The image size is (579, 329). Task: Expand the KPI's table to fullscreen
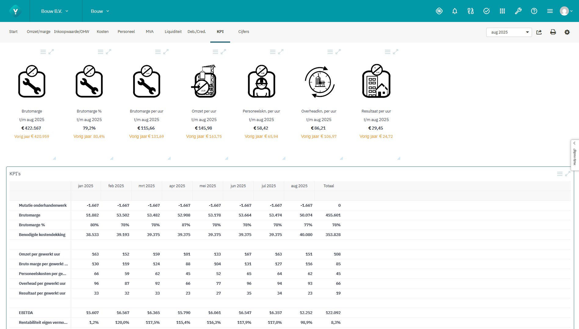(x=568, y=173)
